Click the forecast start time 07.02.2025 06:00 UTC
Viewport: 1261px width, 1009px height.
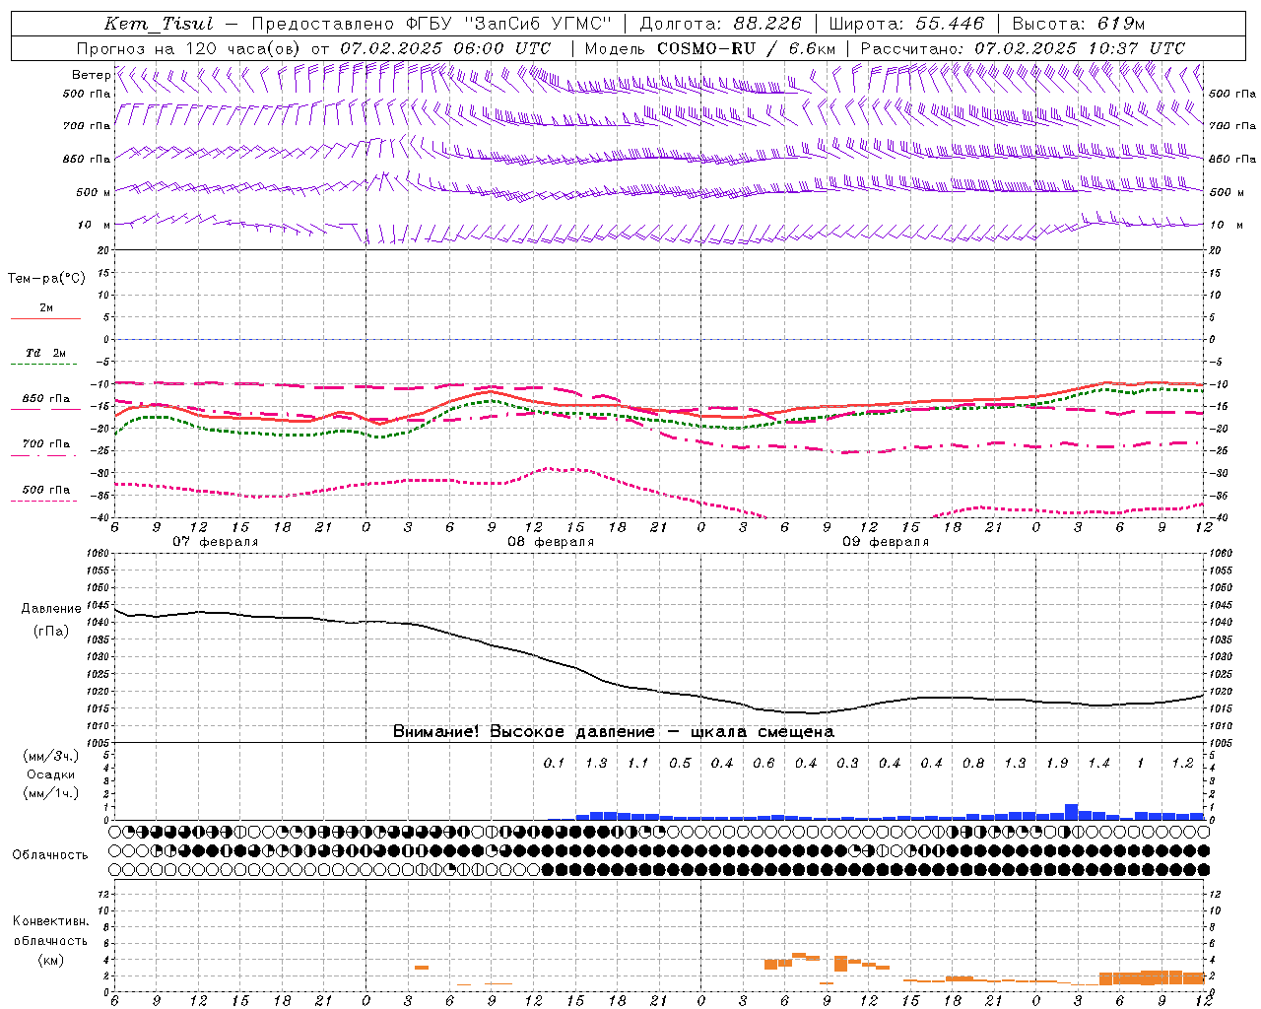pos(445,47)
